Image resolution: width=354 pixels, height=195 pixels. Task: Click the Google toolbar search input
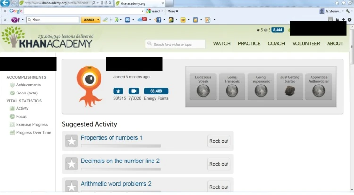(84, 11)
